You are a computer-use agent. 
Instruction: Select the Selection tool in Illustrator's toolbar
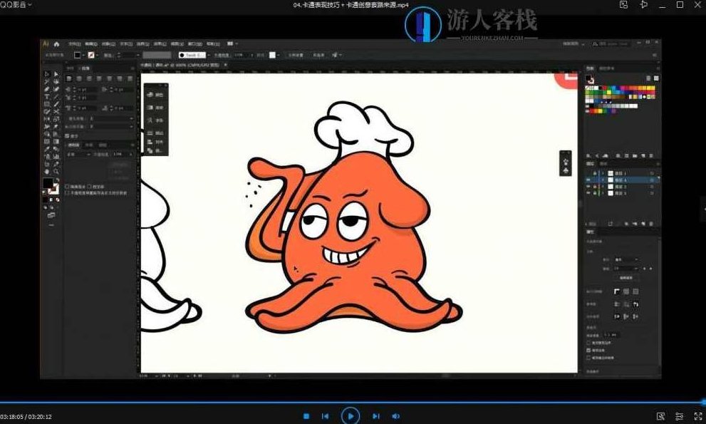pos(47,72)
